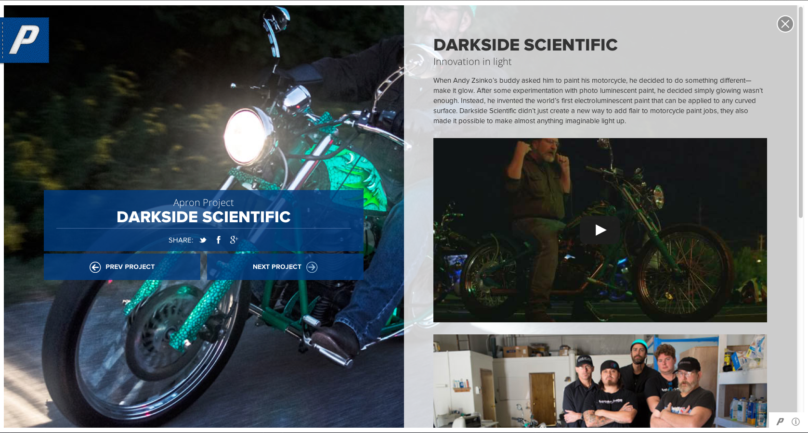Click the DARKSIDE SCIENTIFIC title in blue banner
This screenshot has height=433, width=808.
coord(204,217)
